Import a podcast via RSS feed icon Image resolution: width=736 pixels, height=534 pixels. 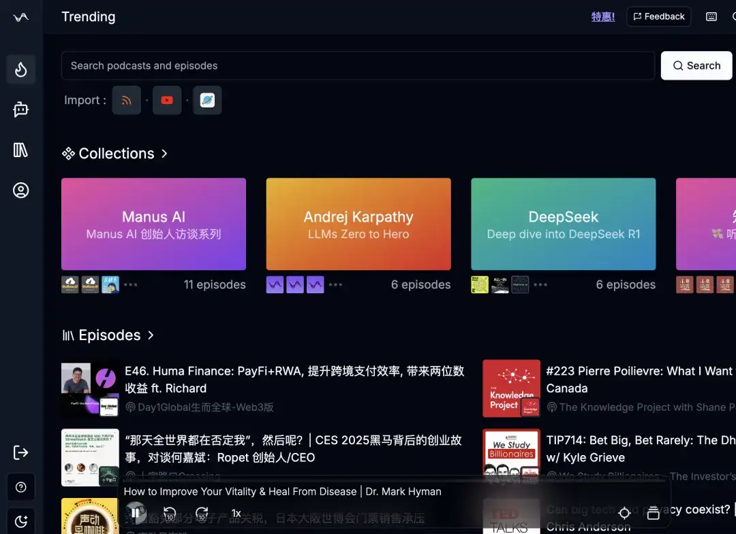(126, 100)
